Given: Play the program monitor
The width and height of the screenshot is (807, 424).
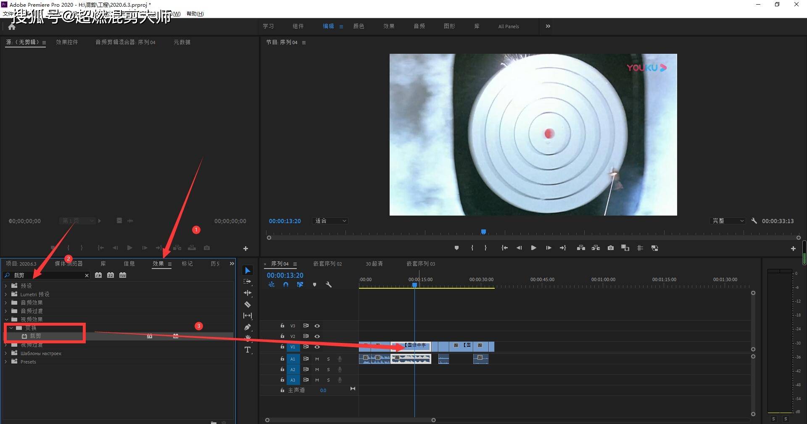Looking at the screenshot, I should (533, 248).
